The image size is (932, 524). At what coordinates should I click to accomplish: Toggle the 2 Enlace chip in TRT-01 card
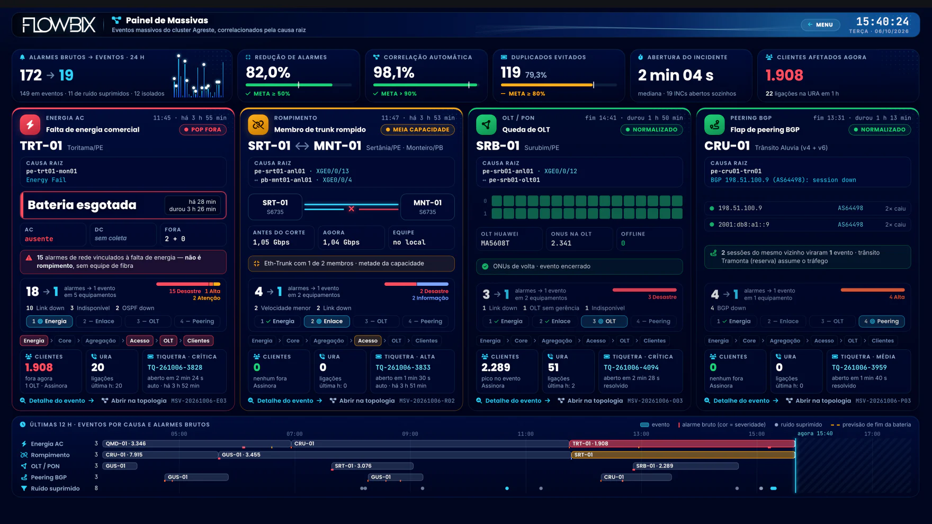(99, 321)
